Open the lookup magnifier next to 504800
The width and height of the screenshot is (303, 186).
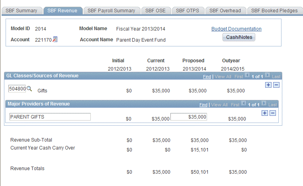point(29,89)
